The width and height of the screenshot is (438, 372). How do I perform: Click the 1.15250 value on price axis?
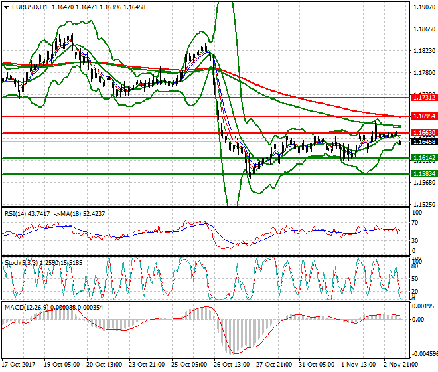pos(423,204)
